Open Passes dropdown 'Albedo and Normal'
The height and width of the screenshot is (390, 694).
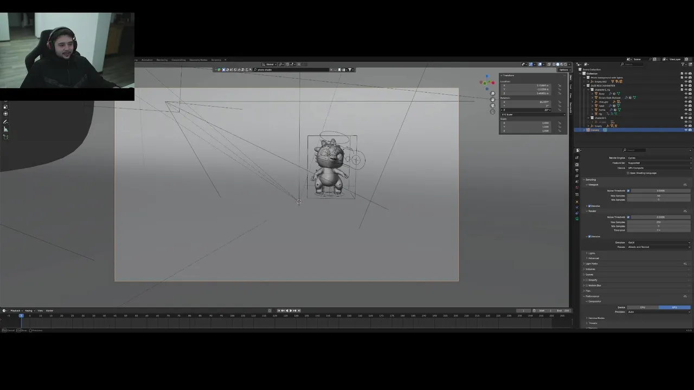coord(660,247)
